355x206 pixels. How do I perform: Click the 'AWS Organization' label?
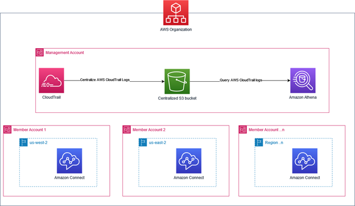pyautogui.click(x=176, y=30)
